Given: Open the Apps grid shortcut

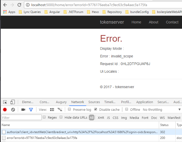Looking at the screenshot, I should [9, 12].
